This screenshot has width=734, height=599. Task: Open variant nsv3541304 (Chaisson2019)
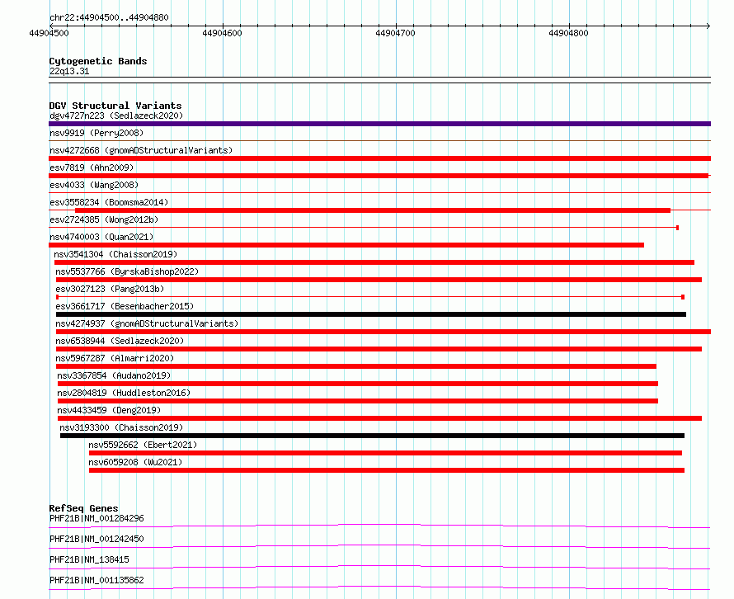tap(115, 254)
